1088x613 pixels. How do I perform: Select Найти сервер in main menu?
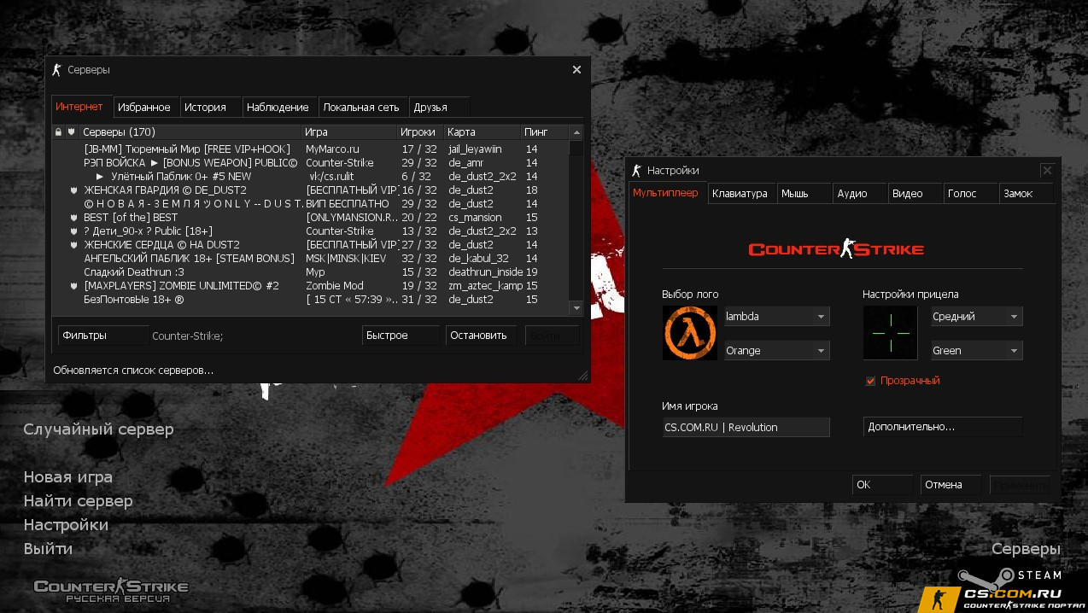tap(78, 501)
